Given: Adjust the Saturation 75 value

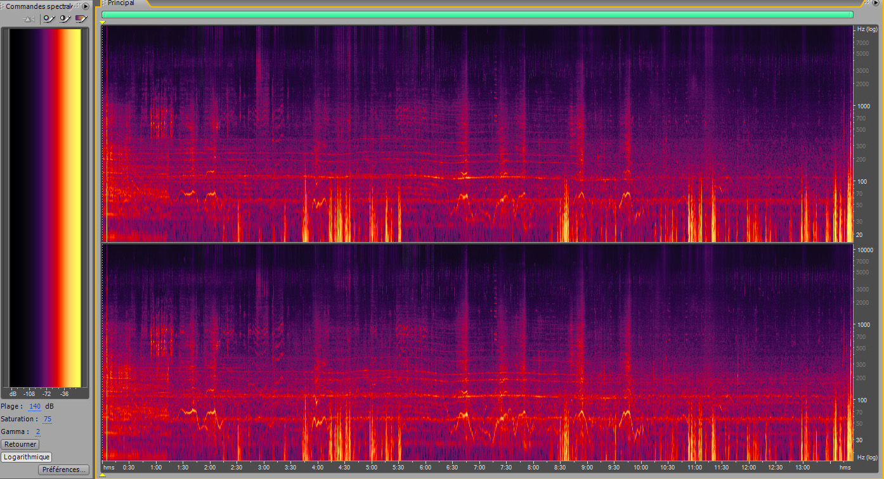Looking at the screenshot, I should tap(48, 419).
